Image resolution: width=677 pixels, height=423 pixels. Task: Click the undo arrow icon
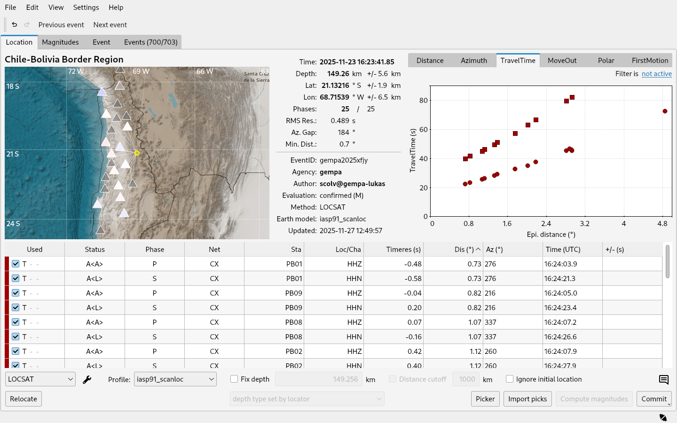tap(15, 24)
